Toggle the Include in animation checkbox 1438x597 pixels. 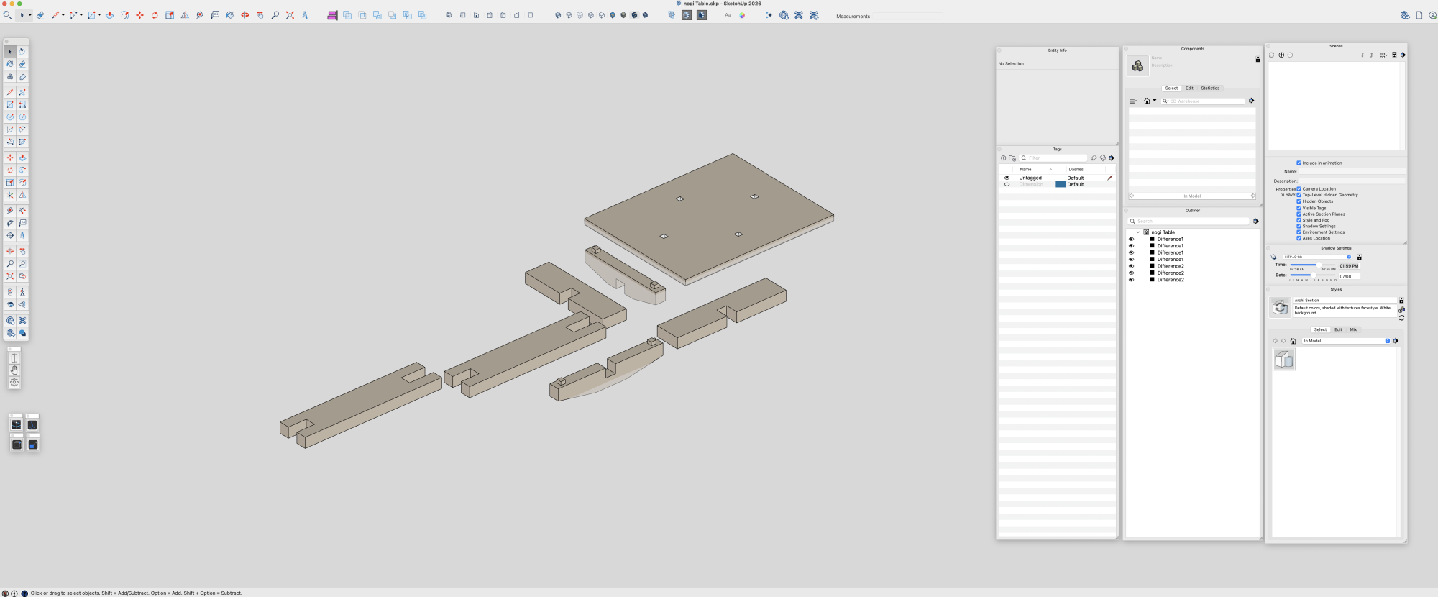coord(1299,163)
